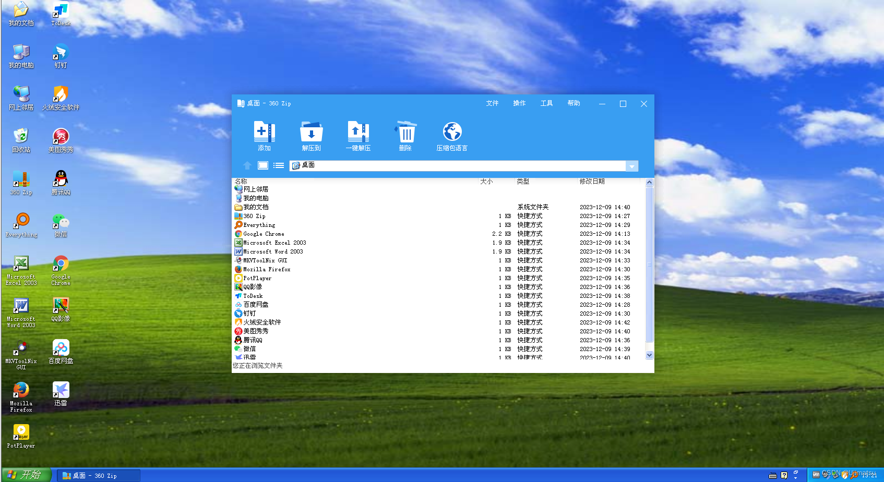Select 百度网盘 row in file list
This screenshot has height=482, width=884.
[x=438, y=305]
